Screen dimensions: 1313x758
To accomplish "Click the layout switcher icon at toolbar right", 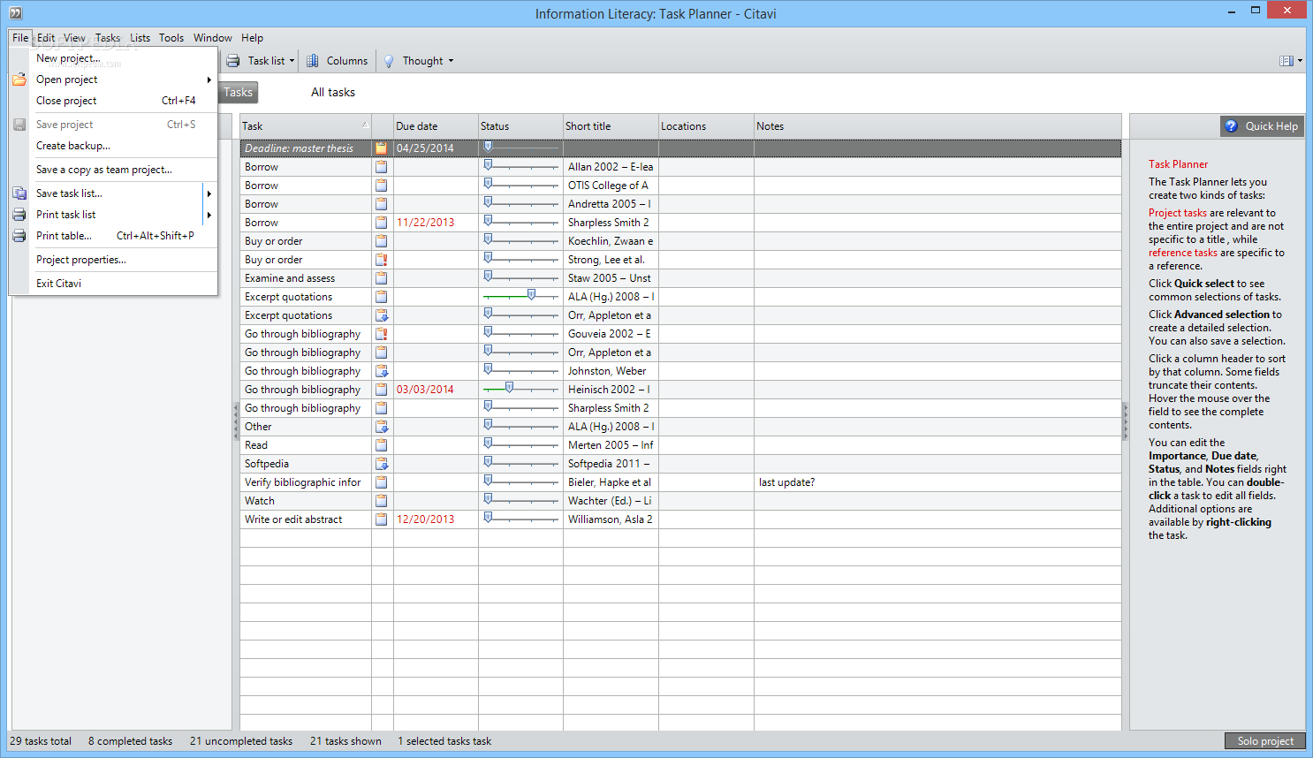I will (1286, 61).
